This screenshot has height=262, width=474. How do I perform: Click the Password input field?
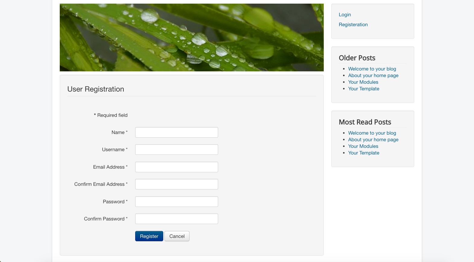pyautogui.click(x=177, y=201)
